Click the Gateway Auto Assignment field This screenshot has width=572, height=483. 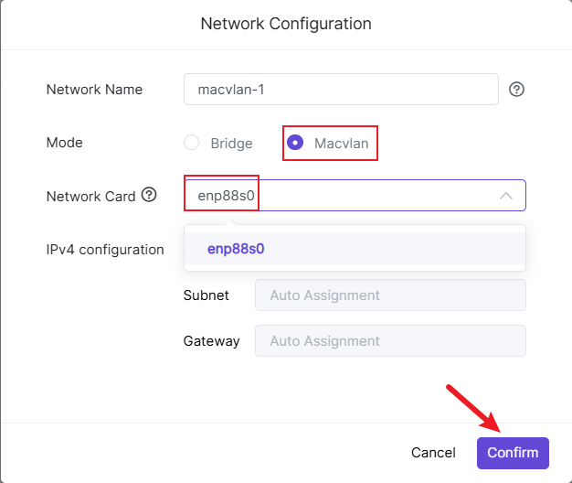[390, 341]
